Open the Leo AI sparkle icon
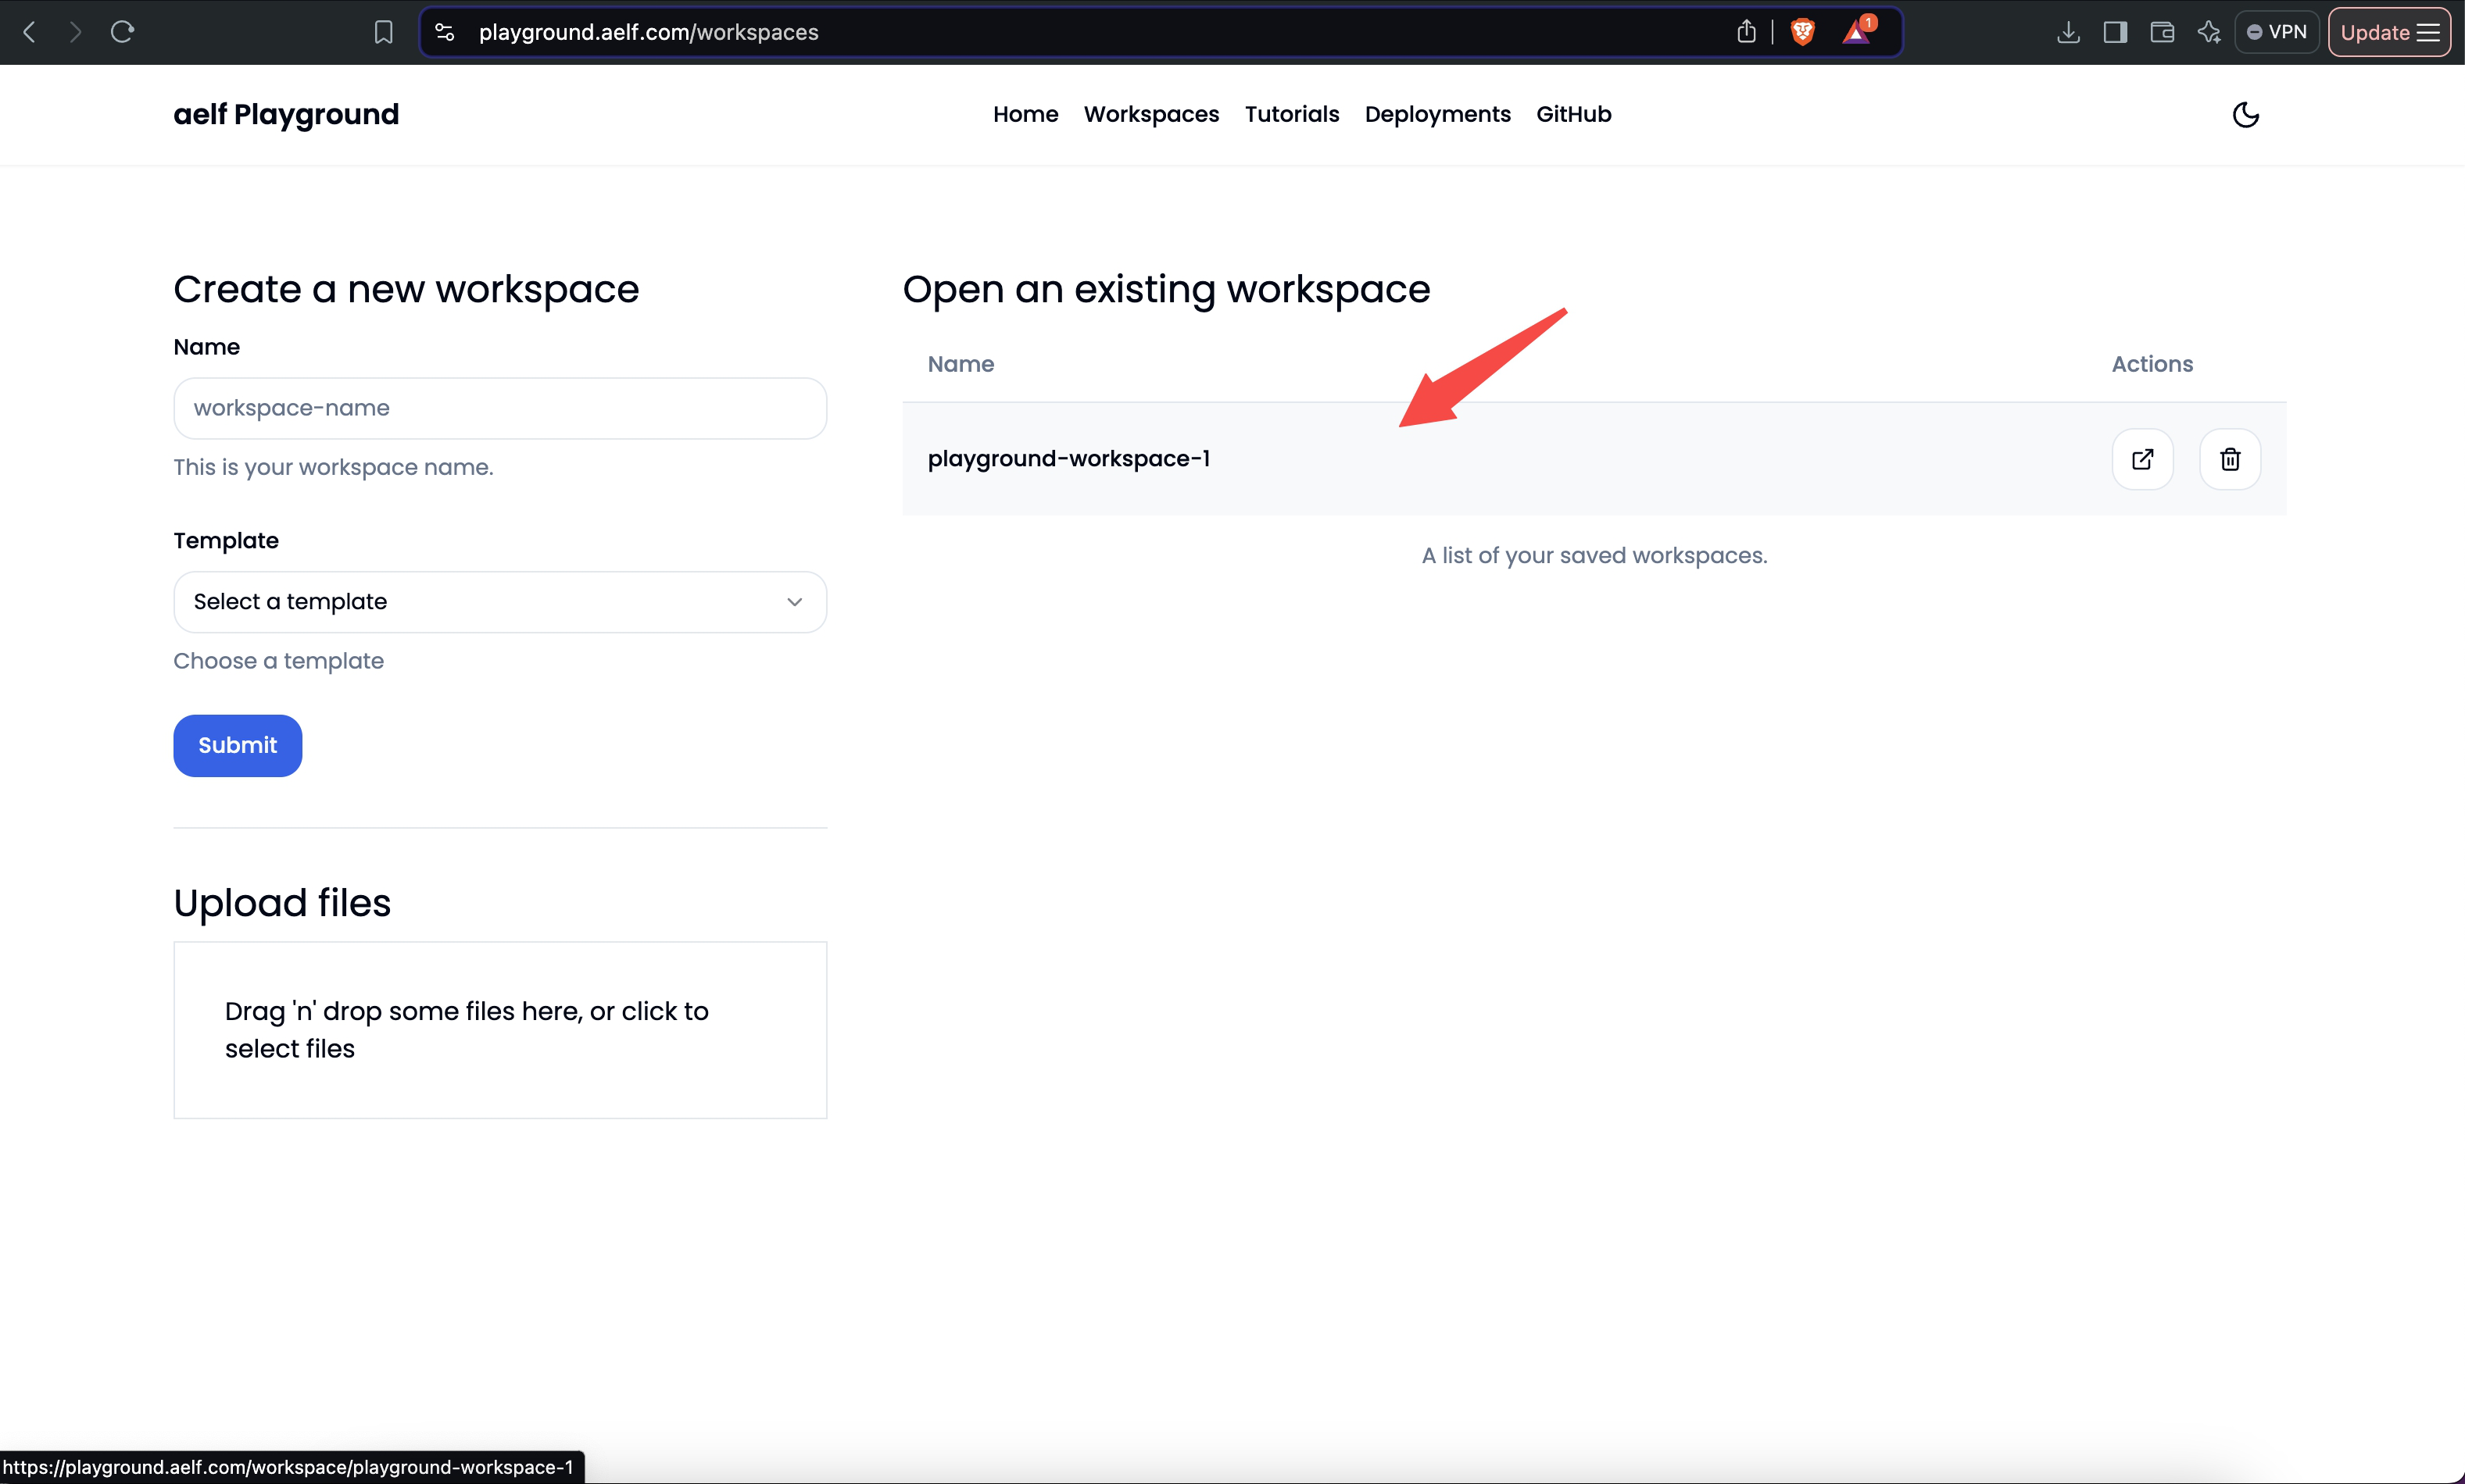The image size is (2465, 1484). point(2209,32)
